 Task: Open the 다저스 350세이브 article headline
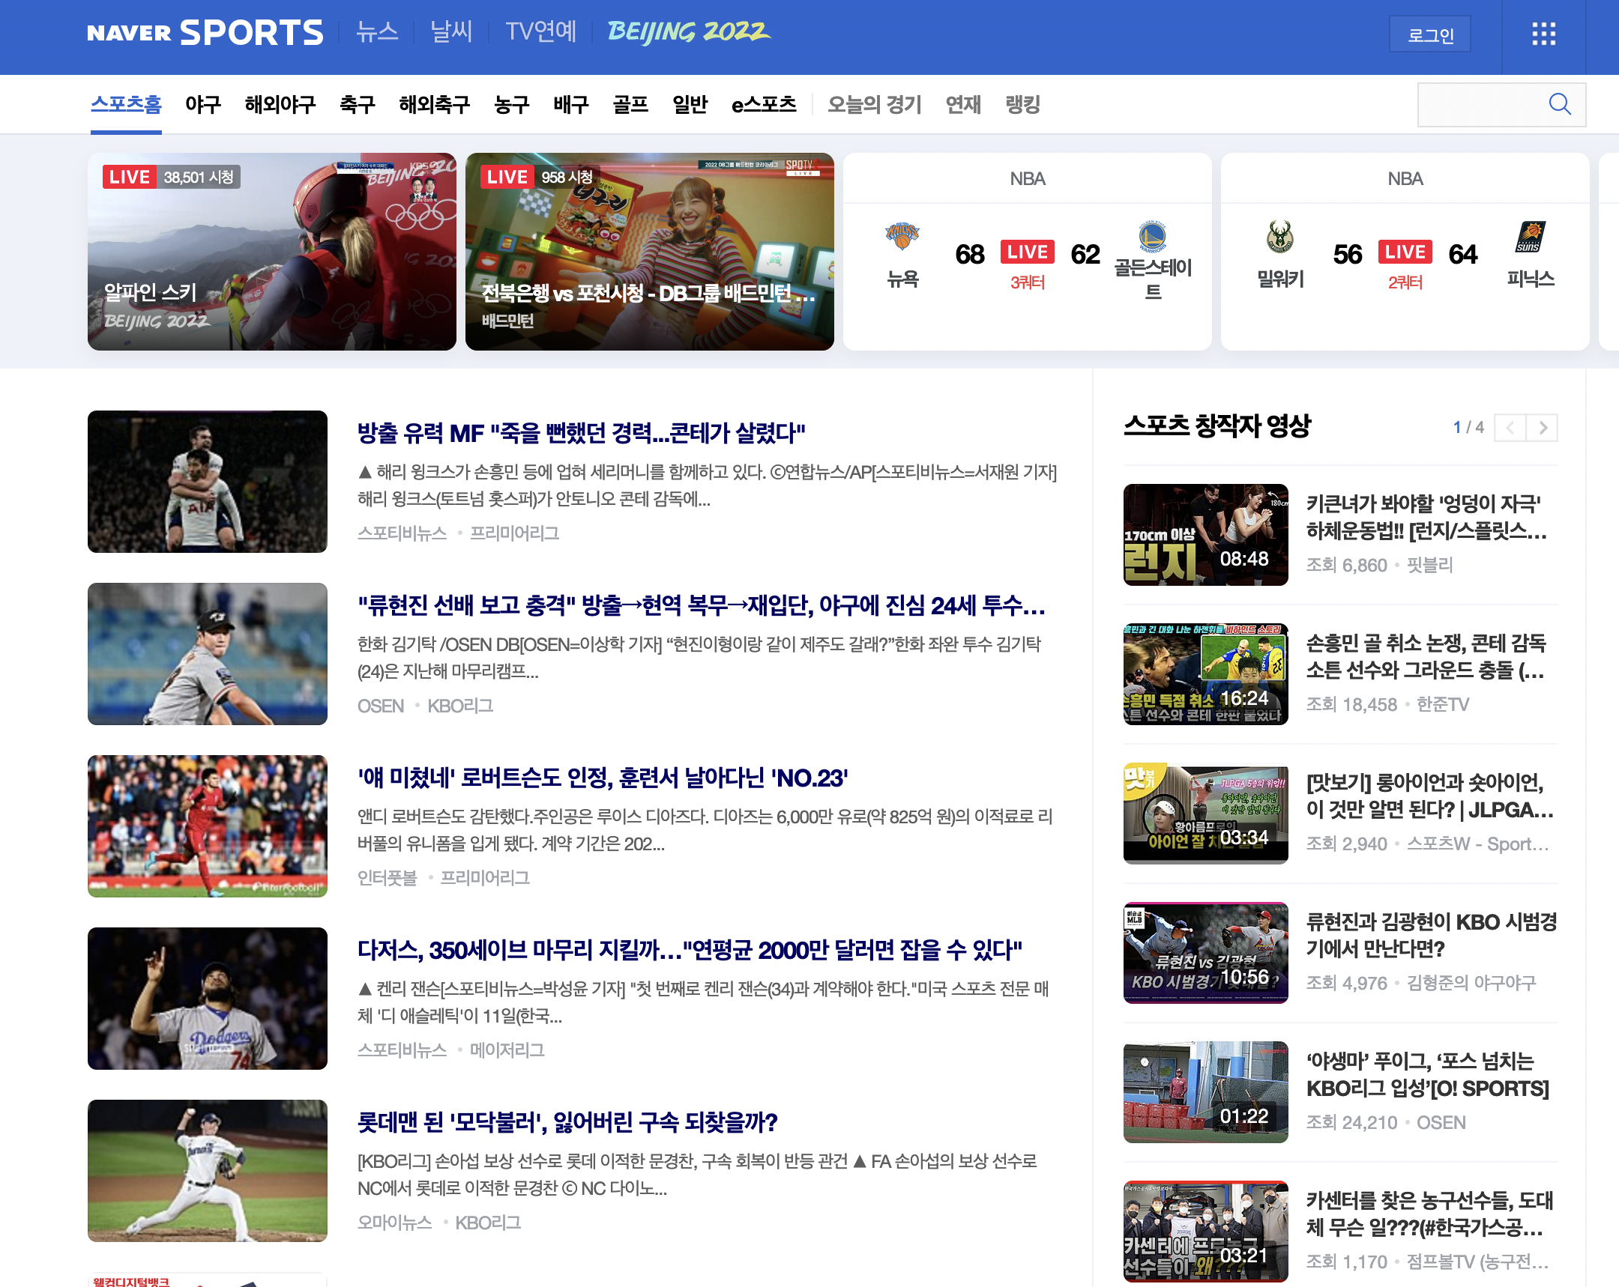tap(689, 949)
